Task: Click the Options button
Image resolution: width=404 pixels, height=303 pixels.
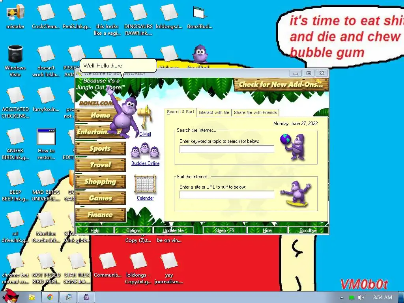Action: click(133, 230)
